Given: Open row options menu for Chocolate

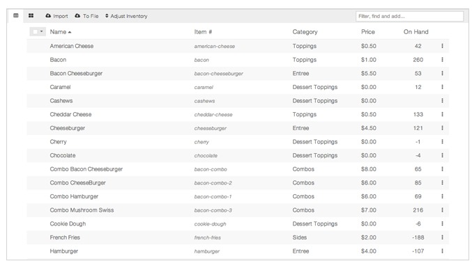Looking at the screenshot, I should [x=442, y=155].
